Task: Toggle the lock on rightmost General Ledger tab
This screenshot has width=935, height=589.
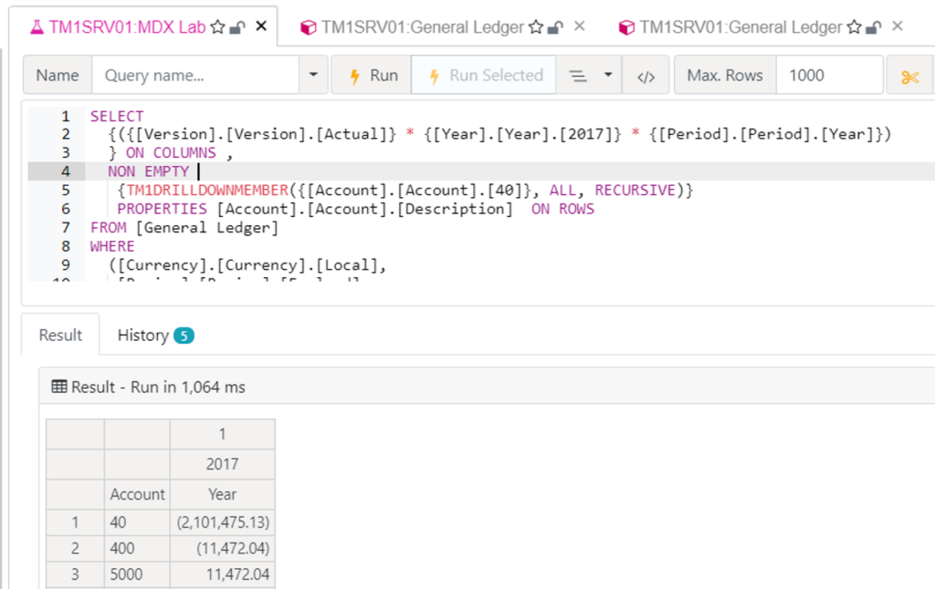Action: [x=874, y=27]
